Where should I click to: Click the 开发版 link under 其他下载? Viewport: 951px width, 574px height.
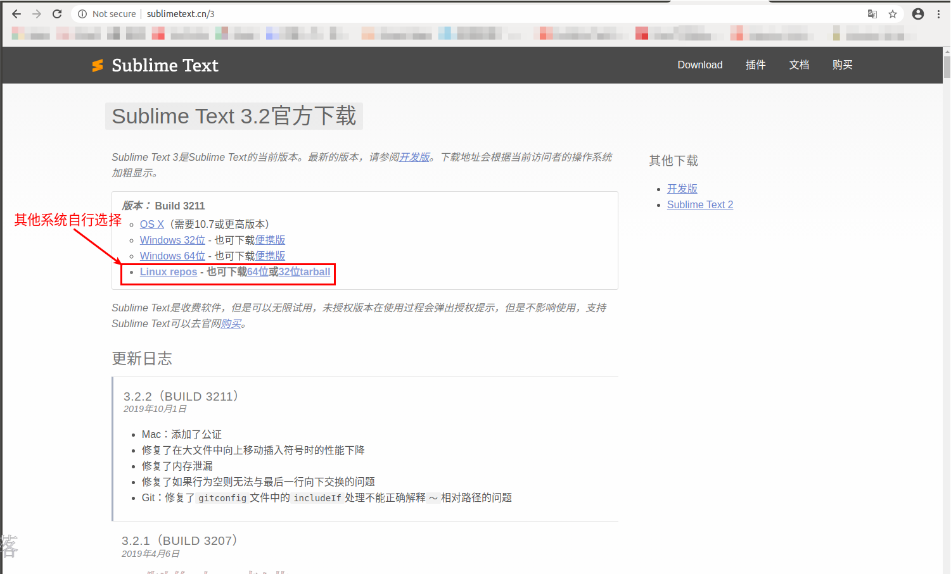(x=682, y=188)
